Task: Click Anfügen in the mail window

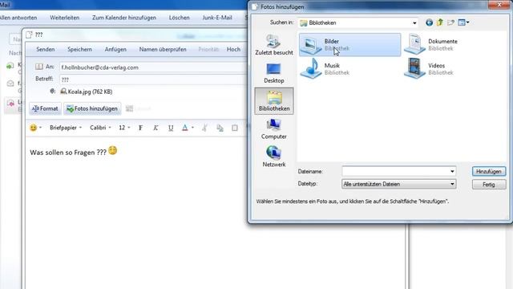Action: (115, 49)
